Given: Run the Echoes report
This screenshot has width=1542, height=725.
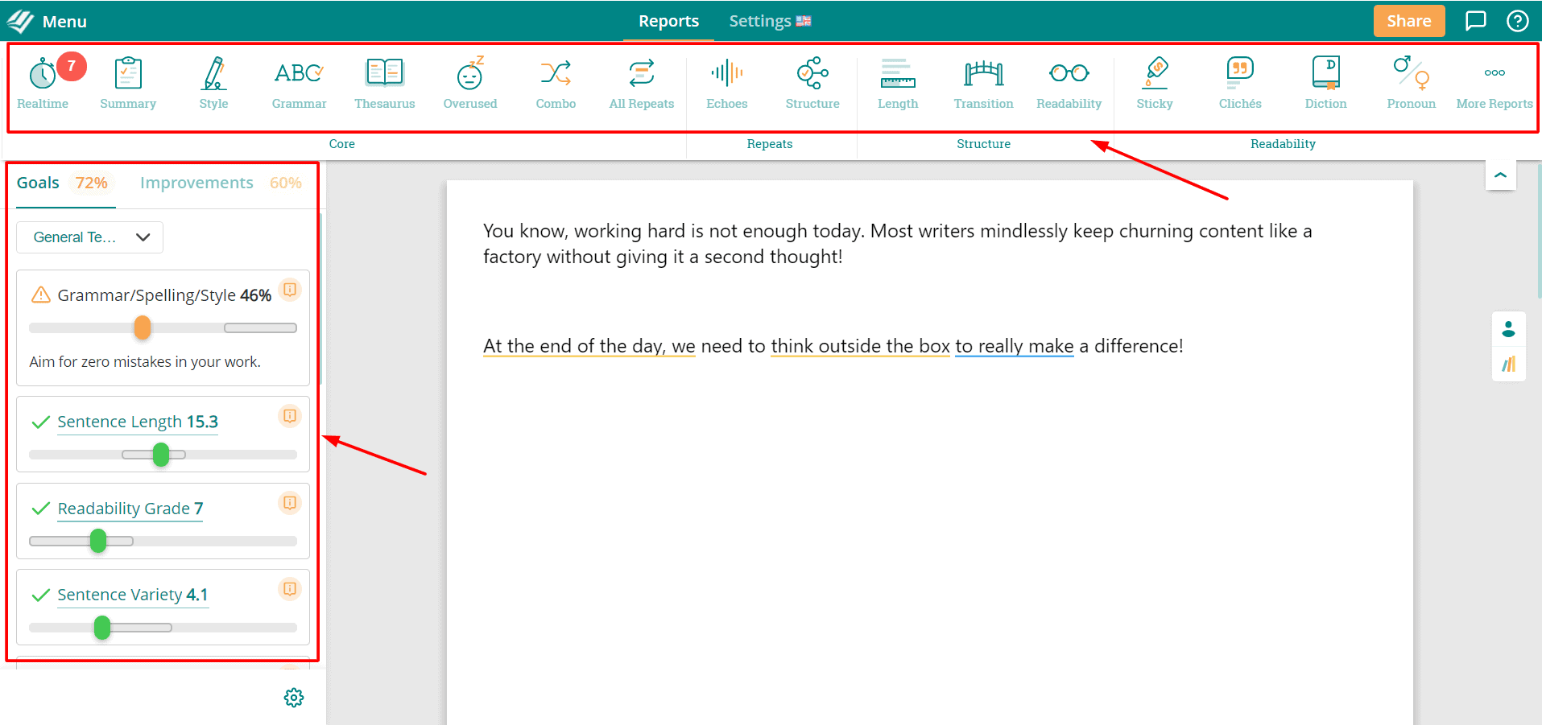Looking at the screenshot, I should coord(726,83).
